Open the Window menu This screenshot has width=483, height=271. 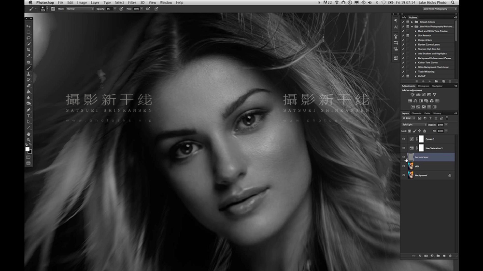[x=166, y=2]
